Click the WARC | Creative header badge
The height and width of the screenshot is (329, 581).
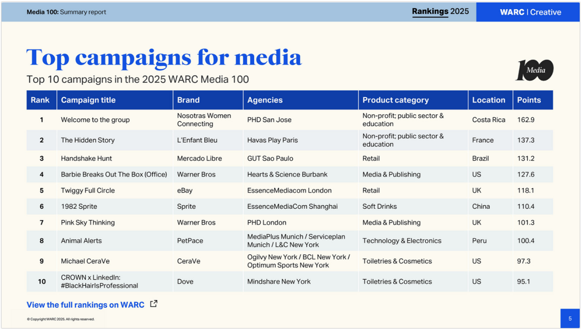[530, 12]
